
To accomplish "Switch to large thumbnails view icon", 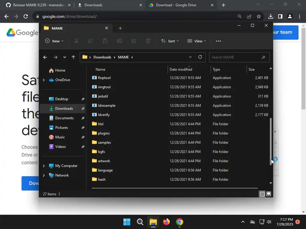I will [x=269, y=194].
